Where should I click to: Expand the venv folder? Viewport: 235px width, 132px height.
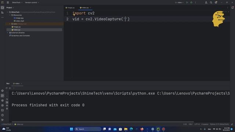tap(10, 24)
